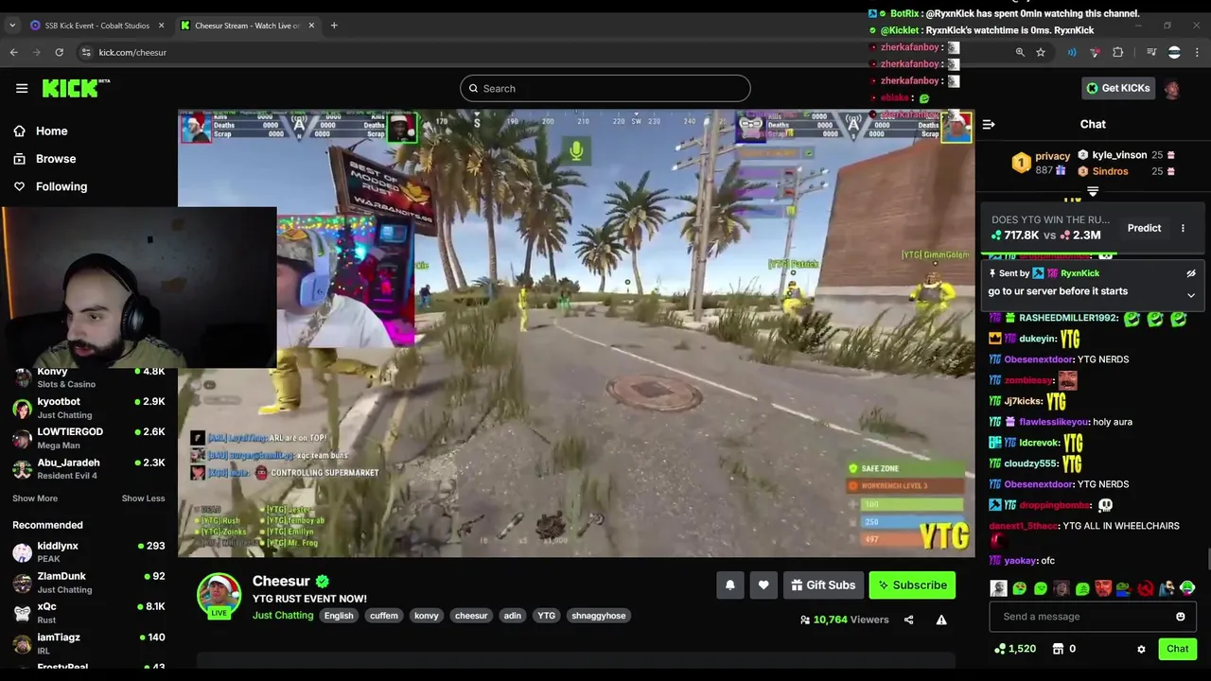Focus the Kick search box
The width and height of the screenshot is (1211, 681).
[x=605, y=89]
